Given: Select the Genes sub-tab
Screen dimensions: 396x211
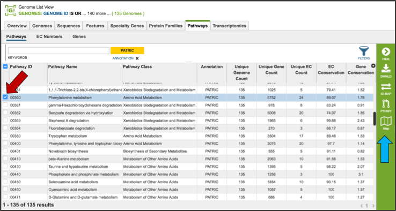Looking at the screenshot, I should pos(79,36).
